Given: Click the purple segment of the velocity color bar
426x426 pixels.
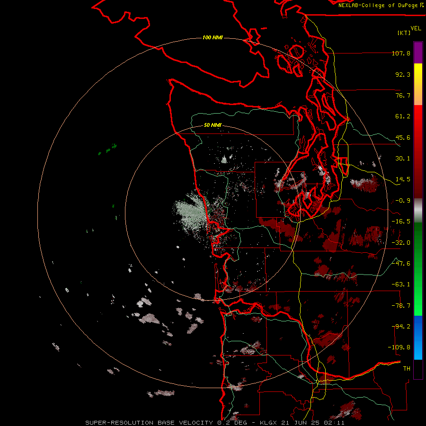Looking at the screenshot, I should click(x=418, y=53).
